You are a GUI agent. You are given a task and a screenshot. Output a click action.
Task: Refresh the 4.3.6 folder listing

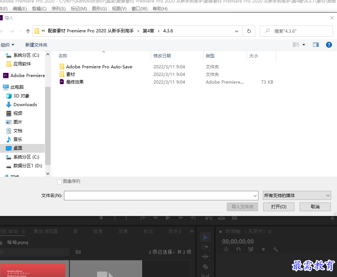coord(249,31)
